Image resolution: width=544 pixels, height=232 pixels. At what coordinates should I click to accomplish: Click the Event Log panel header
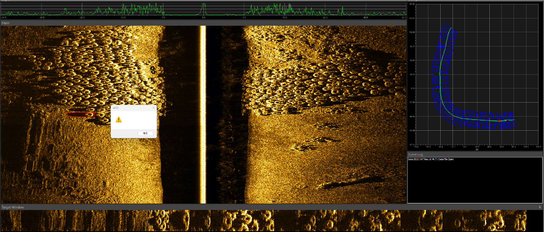click(x=415, y=155)
